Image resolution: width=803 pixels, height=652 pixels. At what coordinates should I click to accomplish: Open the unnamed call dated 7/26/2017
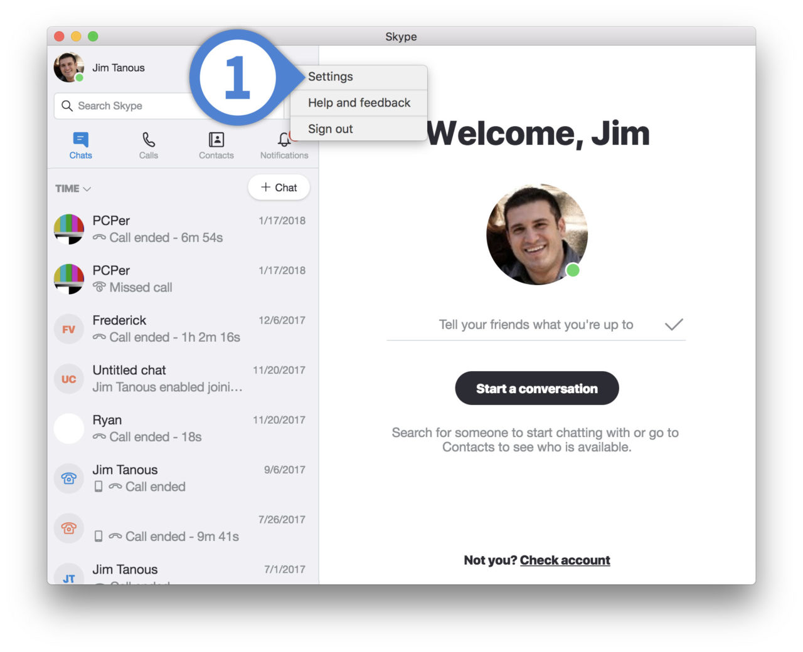(183, 528)
